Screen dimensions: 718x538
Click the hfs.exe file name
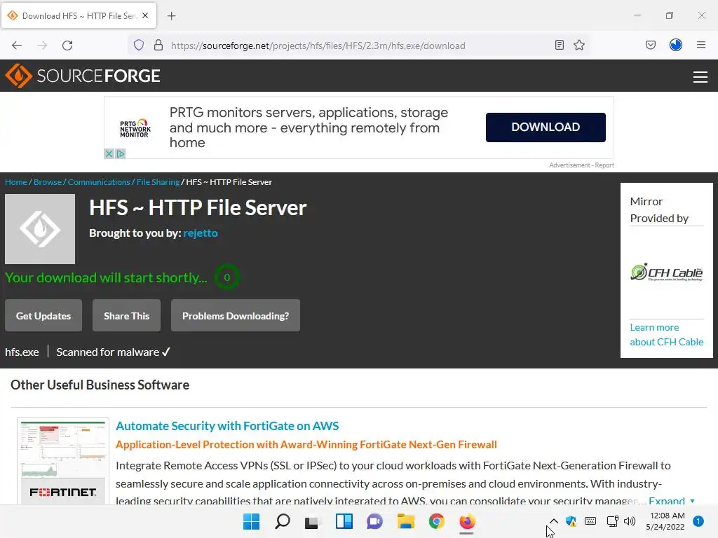22,352
